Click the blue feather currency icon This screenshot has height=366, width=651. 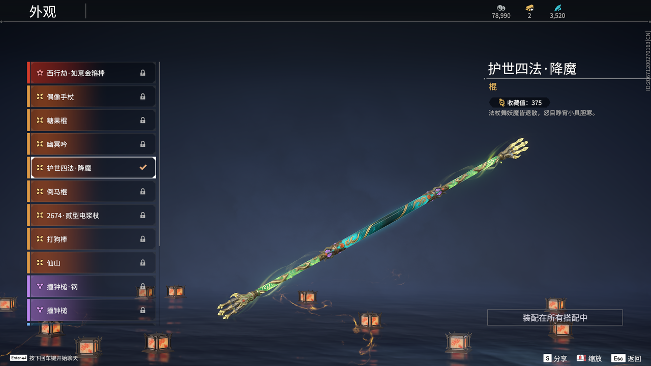coord(557,8)
